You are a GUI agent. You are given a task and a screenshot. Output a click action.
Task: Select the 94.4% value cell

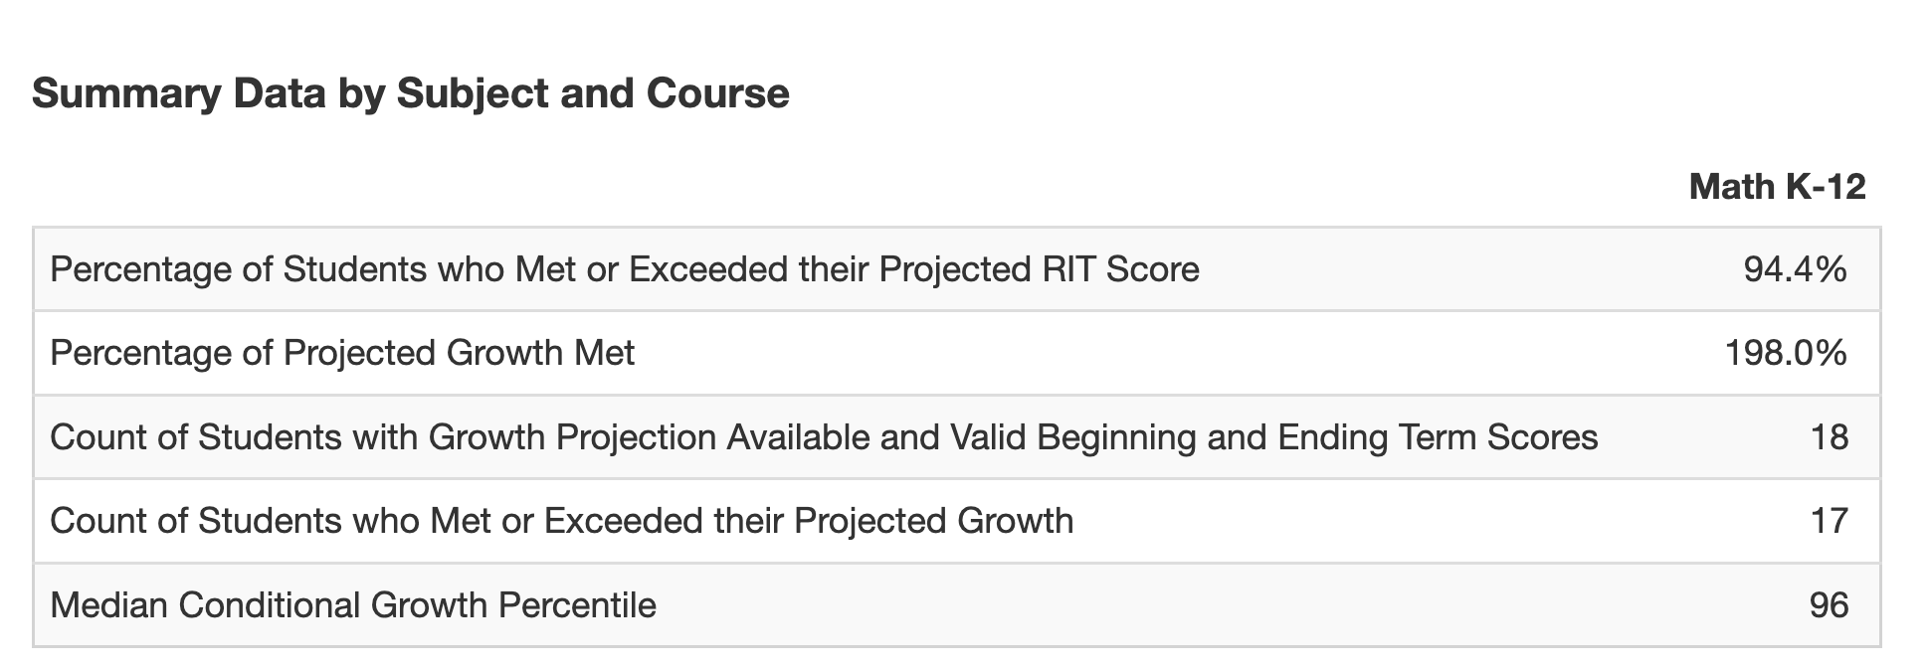1795,269
